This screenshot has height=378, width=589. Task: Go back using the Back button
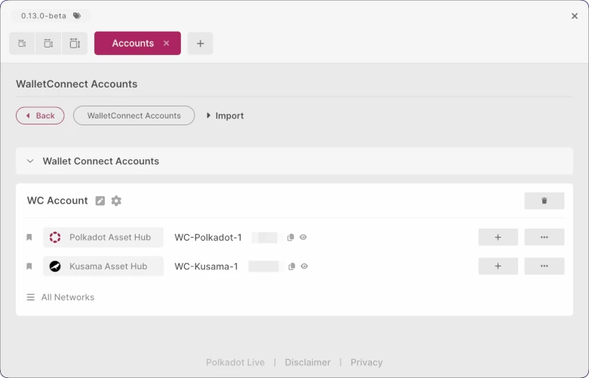point(40,116)
